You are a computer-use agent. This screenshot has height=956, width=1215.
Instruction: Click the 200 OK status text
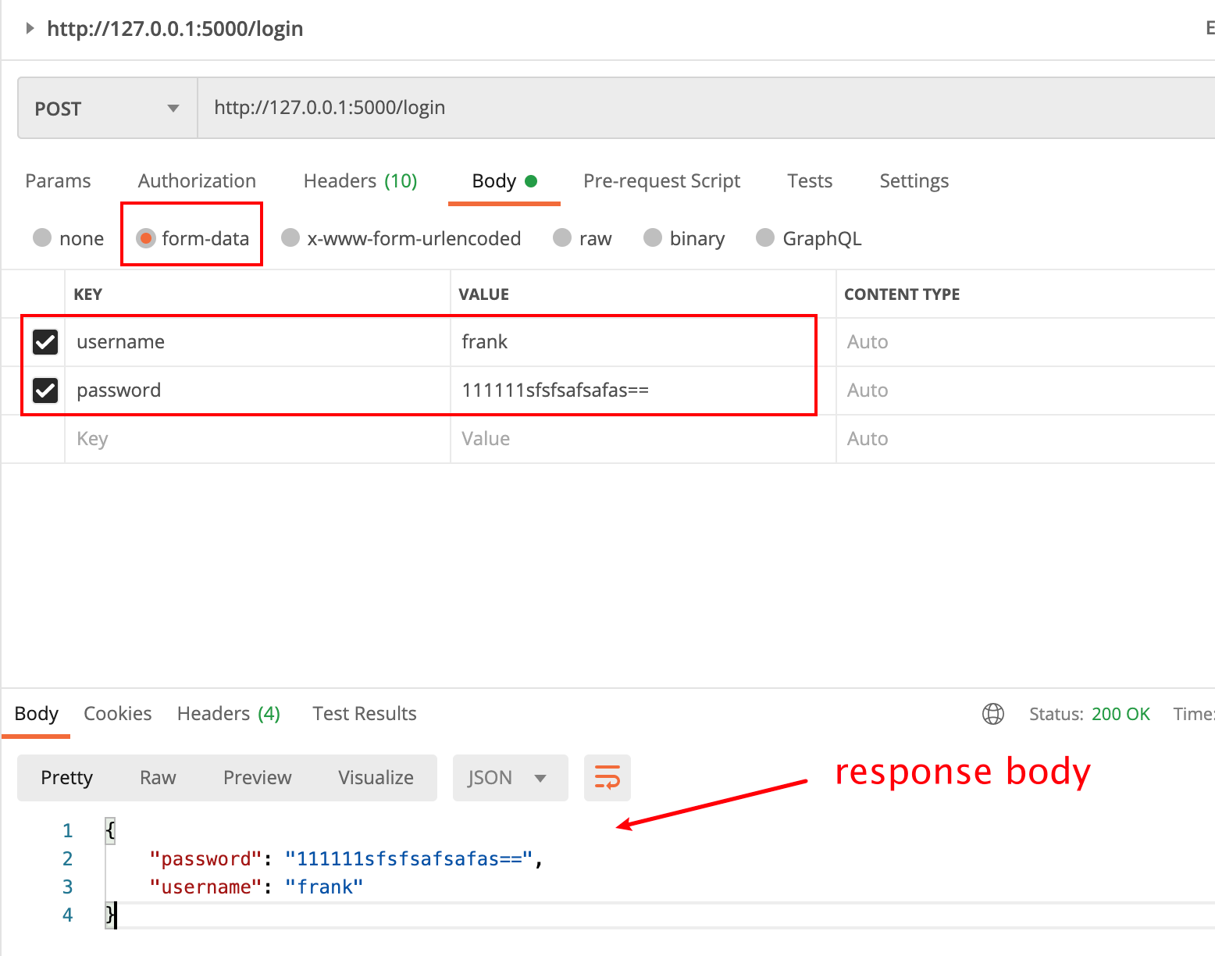point(1121,714)
